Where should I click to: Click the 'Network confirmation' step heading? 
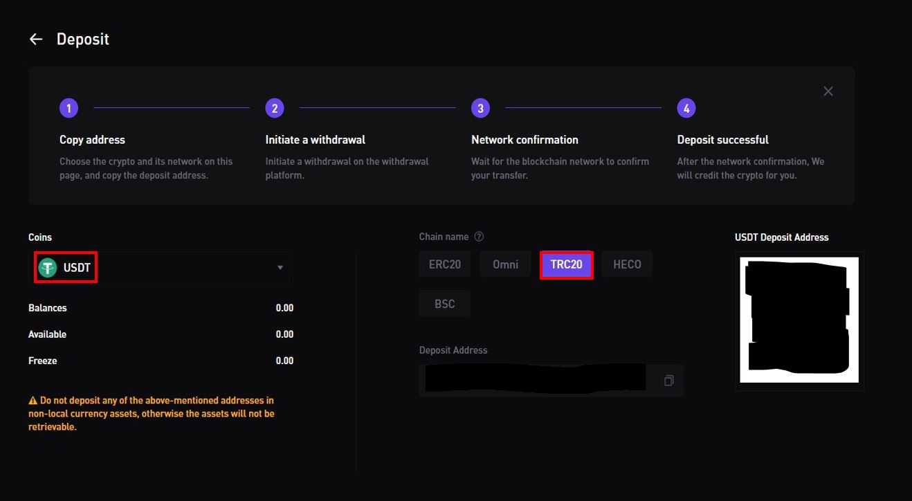(525, 140)
